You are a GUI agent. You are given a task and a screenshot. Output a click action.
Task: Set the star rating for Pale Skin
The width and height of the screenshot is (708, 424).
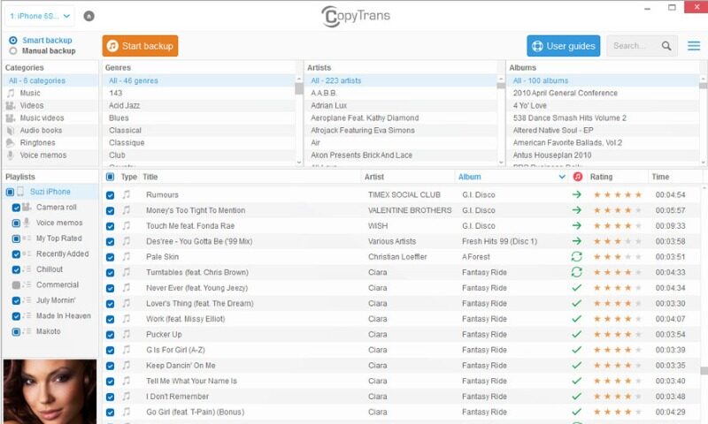[x=617, y=257]
